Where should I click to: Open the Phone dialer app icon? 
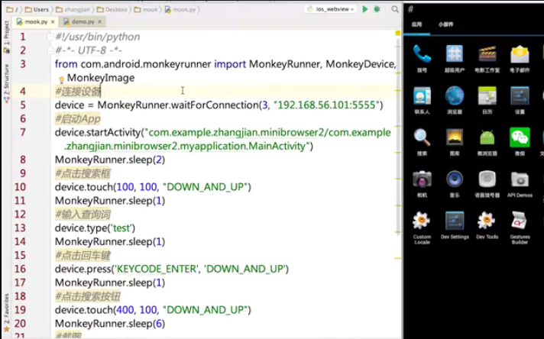pos(422,55)
